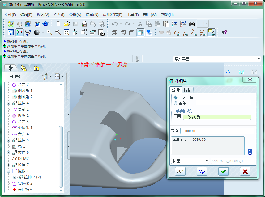Open the help pointer tool icon

coord(224,32)
